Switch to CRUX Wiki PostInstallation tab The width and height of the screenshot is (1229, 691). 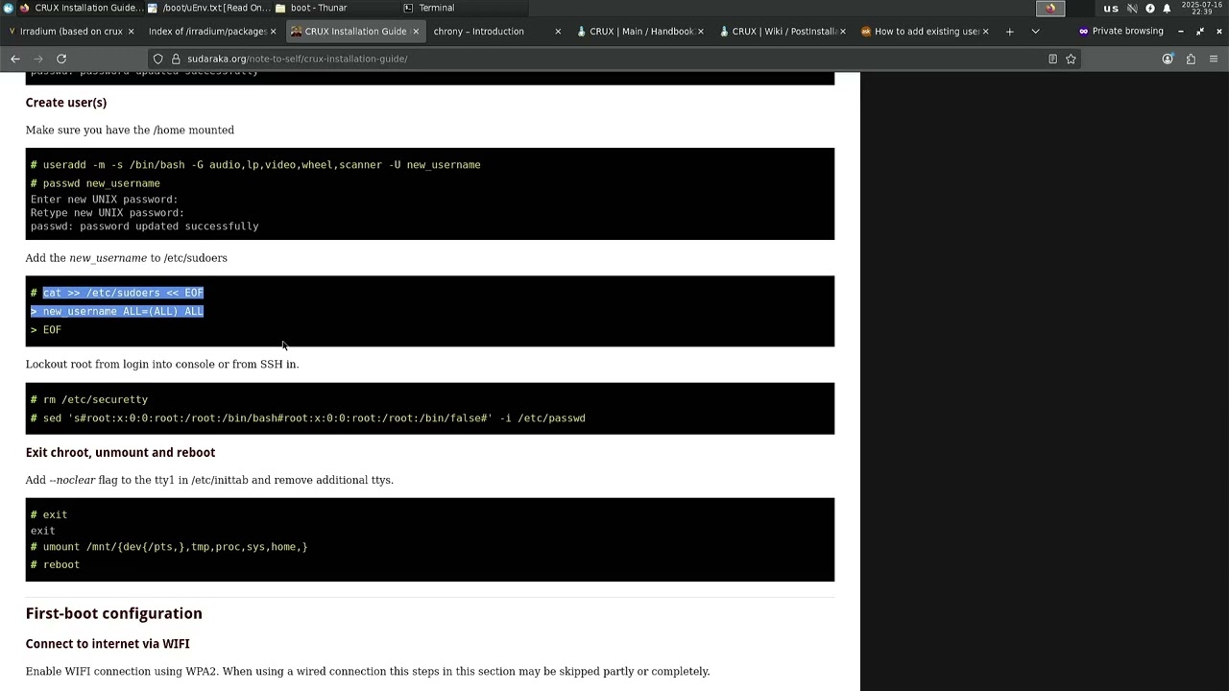pyautogui.click(x=782, y=32)
